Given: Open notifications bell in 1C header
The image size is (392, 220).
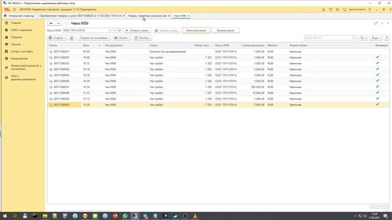Looking at the screenshot, I should pyautogui.click(x=323, y=10).
